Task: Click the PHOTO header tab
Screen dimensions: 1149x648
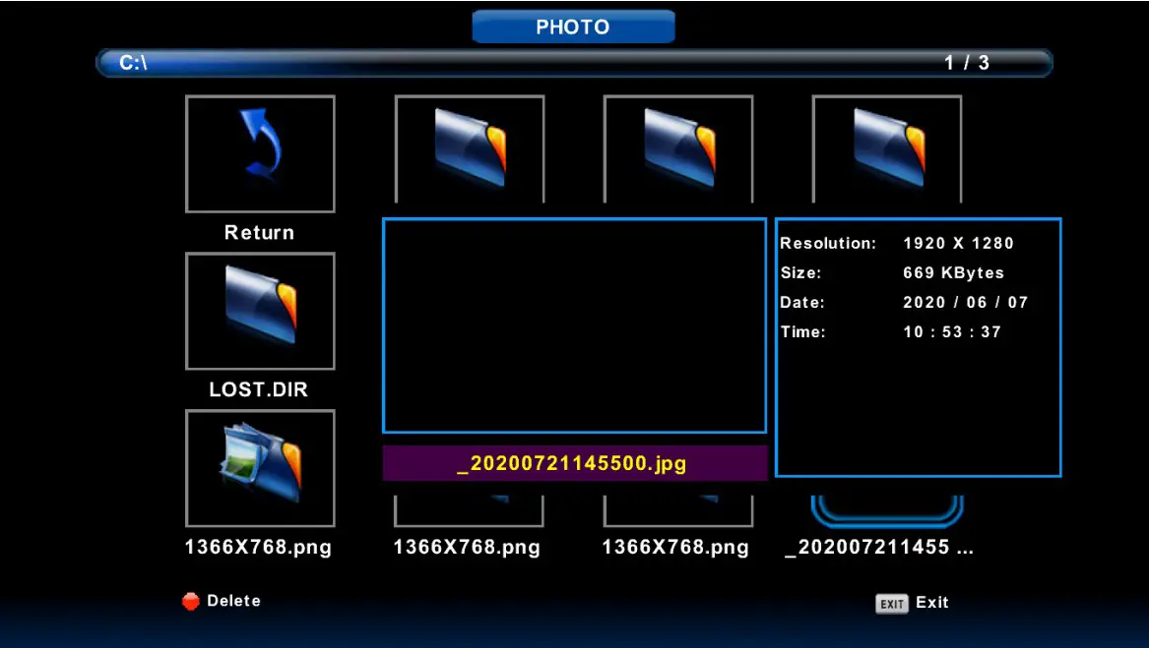Action: tap(573, 28)
